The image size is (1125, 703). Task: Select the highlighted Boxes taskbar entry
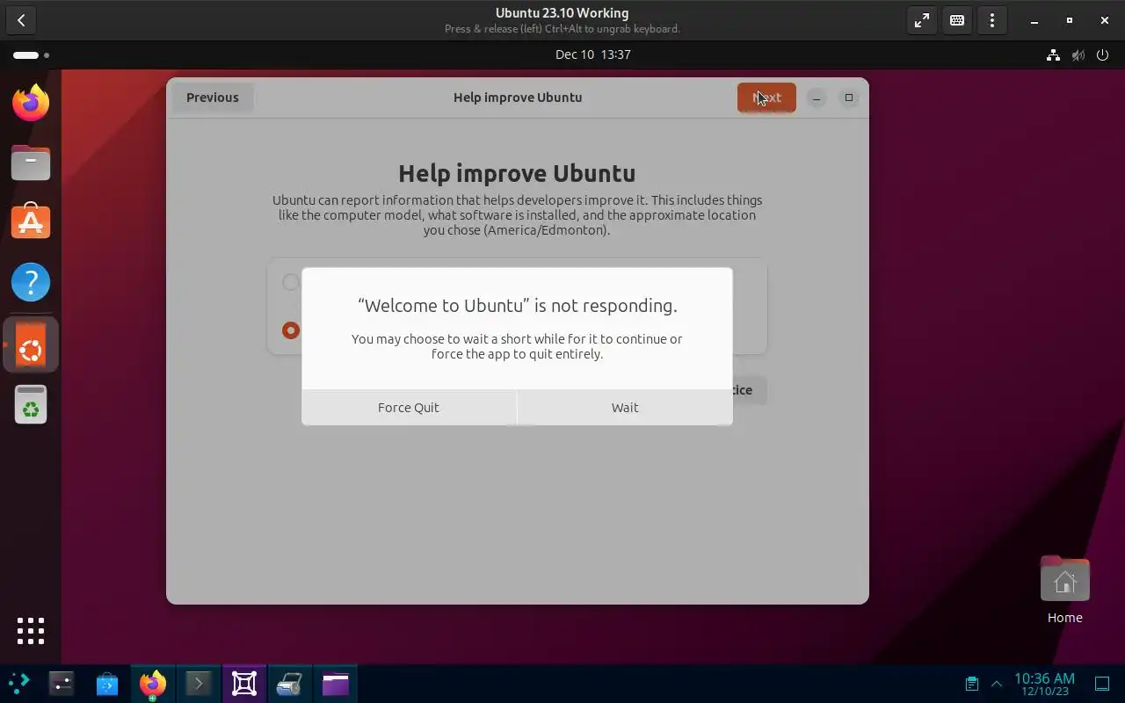[244, 684]
